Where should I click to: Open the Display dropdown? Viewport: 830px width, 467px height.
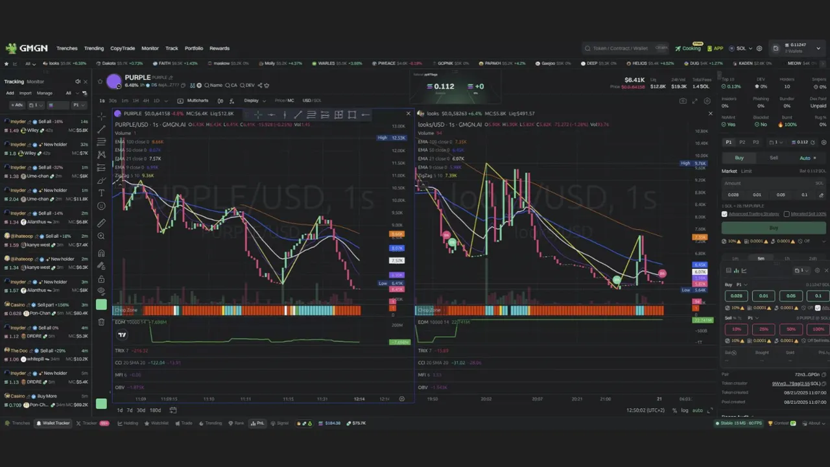point(254,101)
